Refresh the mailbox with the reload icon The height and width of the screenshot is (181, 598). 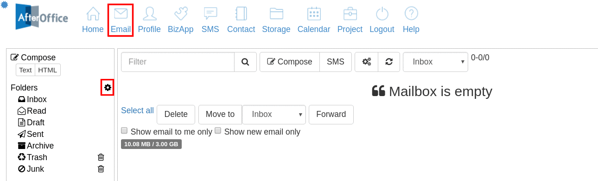click(389, 62)
